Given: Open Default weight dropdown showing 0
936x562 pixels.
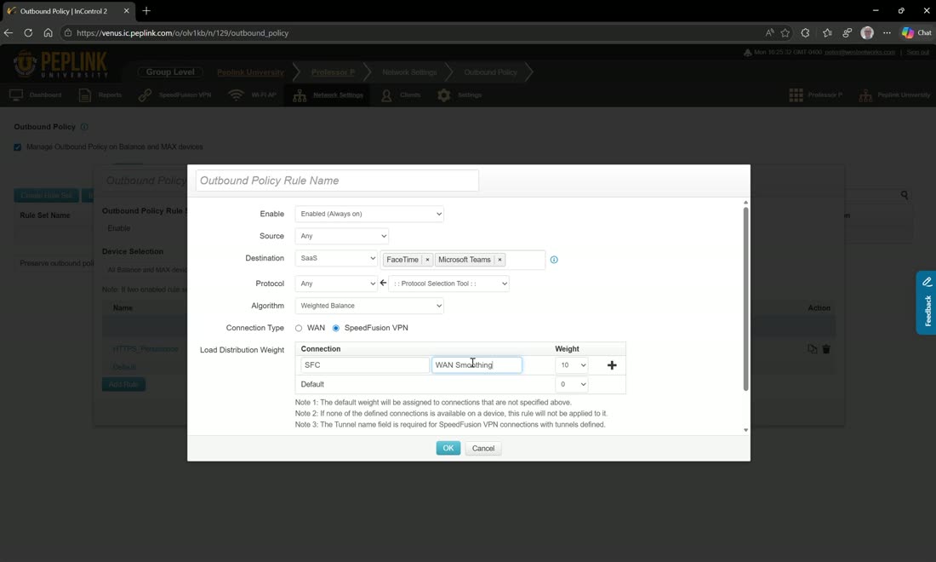Looking at the screenshot, I should point(572,384).
